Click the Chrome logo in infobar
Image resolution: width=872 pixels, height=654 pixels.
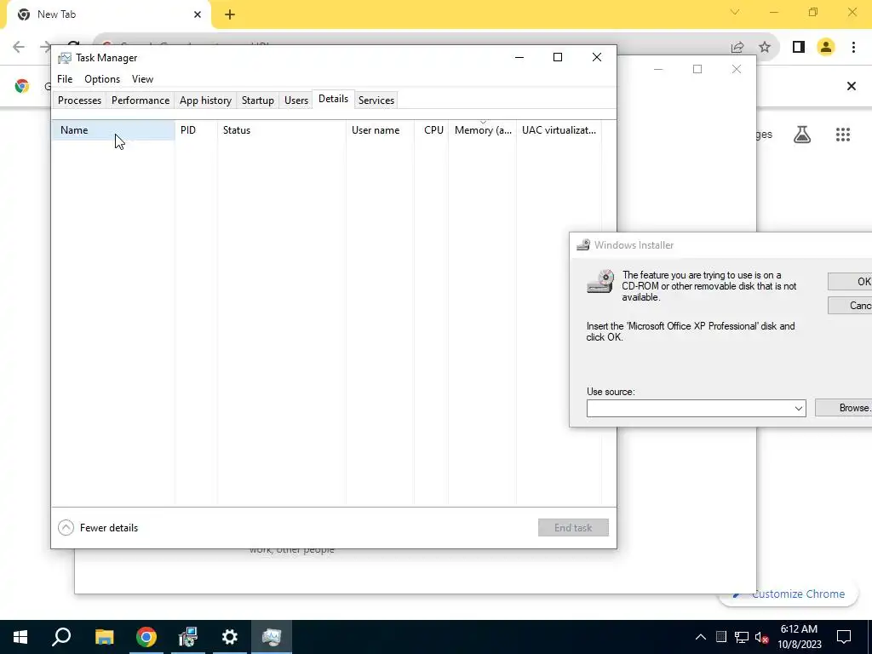22,86
